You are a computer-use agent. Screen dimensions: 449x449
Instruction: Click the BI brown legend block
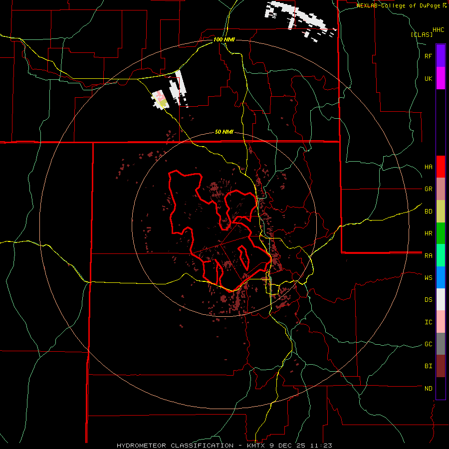(441, 366)
